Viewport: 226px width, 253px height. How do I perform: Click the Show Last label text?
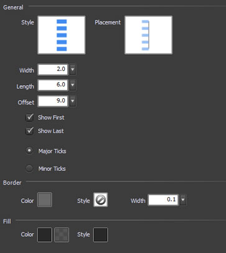point(51,131)
